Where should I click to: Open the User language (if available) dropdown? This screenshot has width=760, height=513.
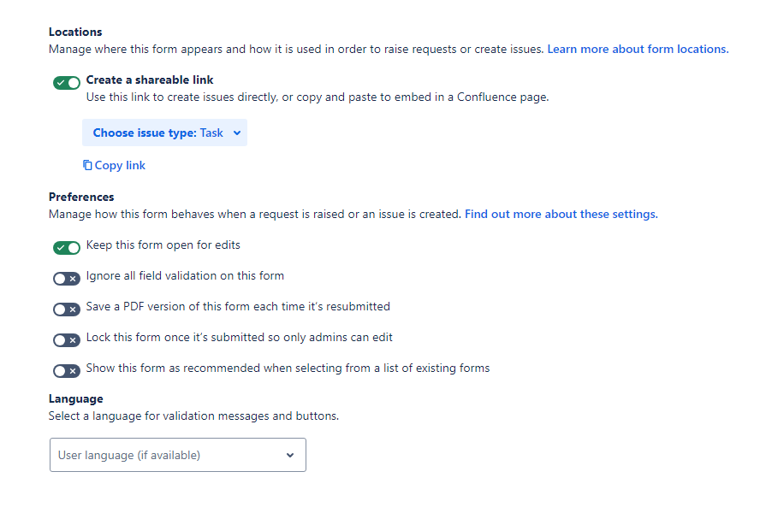point(178,455)
